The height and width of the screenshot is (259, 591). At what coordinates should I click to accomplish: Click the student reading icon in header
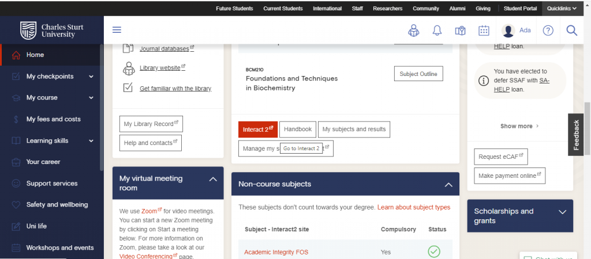(413, 31)
